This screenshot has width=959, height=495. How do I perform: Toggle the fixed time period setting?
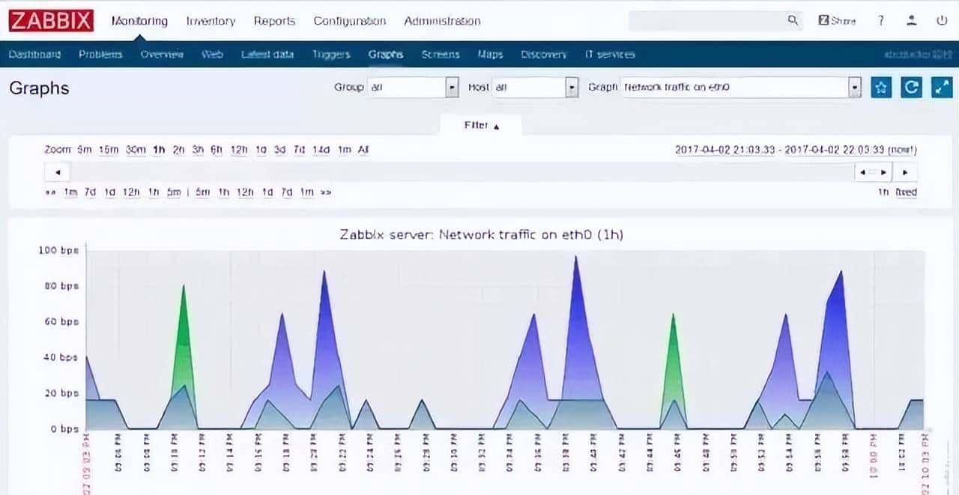pyautogui.click(x=906, y=192)
